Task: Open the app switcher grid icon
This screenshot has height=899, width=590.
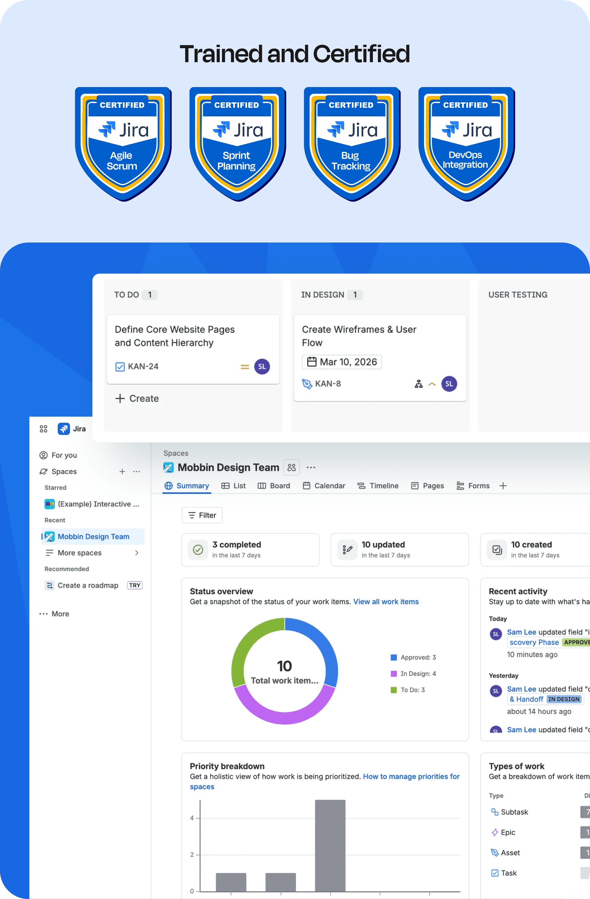Action: tap(44, 429)
